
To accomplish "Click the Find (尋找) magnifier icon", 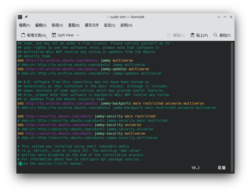I will (x=215, y=35).
